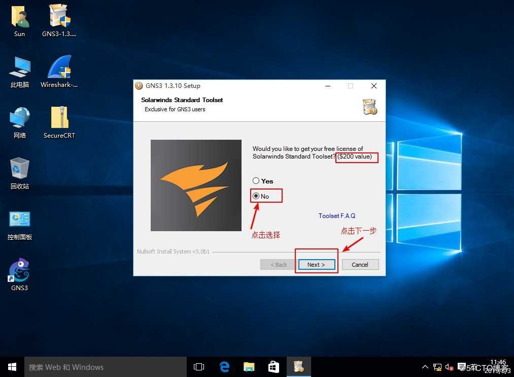Screen dimensions: 514x377
Task: Open 网络 (Network) desktop icon
Action: click(20, 123)
